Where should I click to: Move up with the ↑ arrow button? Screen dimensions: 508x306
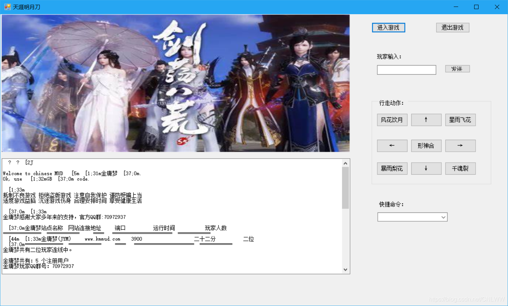[426, 120]
